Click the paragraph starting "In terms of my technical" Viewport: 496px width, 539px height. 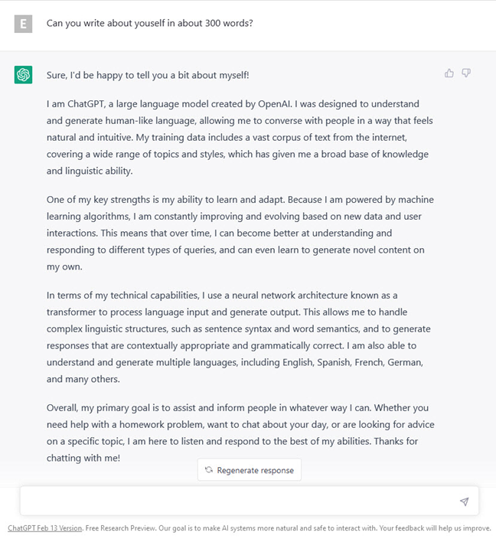[237, 337]
